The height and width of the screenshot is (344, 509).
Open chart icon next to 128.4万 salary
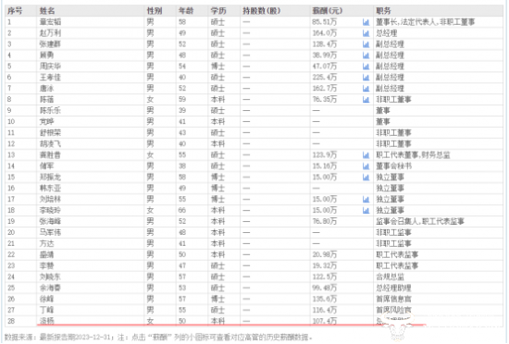366,44
